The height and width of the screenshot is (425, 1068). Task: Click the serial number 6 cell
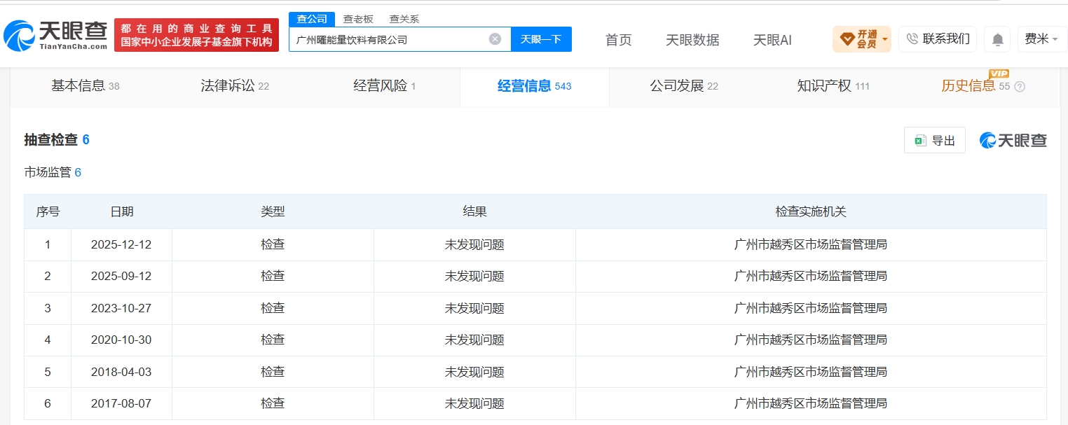click(x=48, y=403)
